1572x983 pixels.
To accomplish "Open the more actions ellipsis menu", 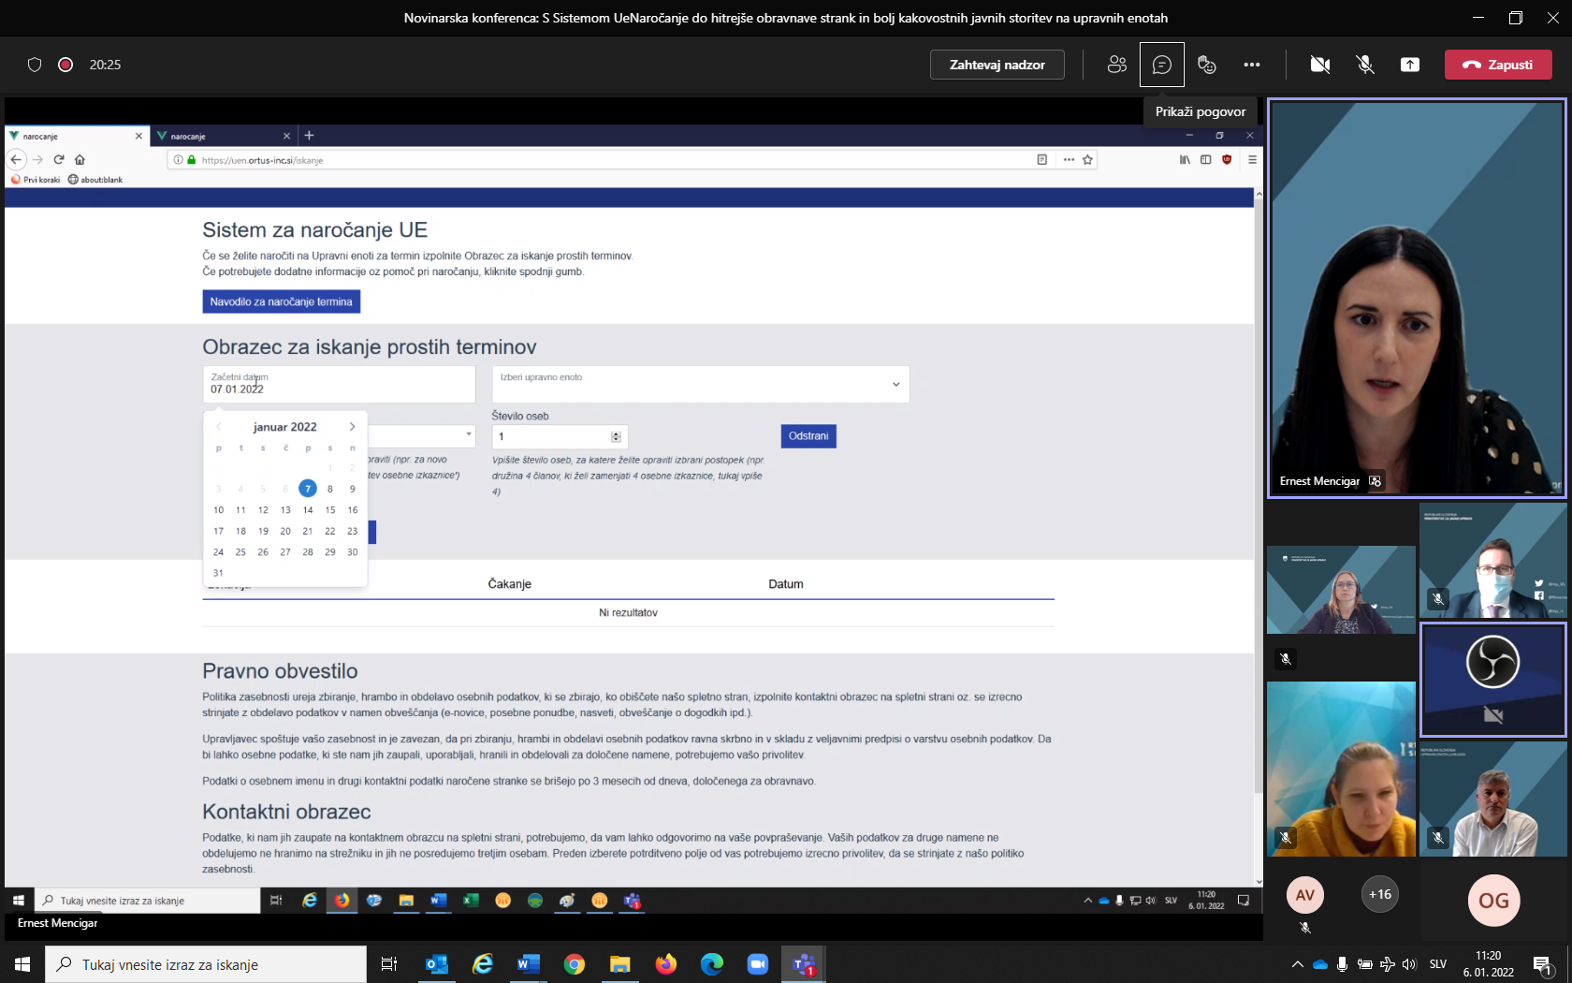I will point(1252,65).
